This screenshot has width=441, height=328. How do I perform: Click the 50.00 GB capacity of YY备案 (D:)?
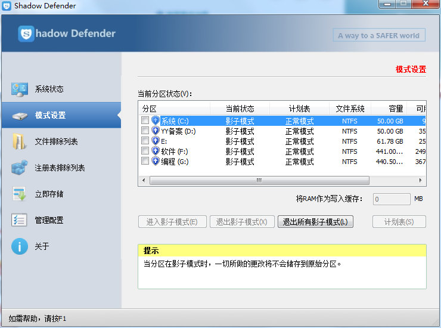(390, 131)
